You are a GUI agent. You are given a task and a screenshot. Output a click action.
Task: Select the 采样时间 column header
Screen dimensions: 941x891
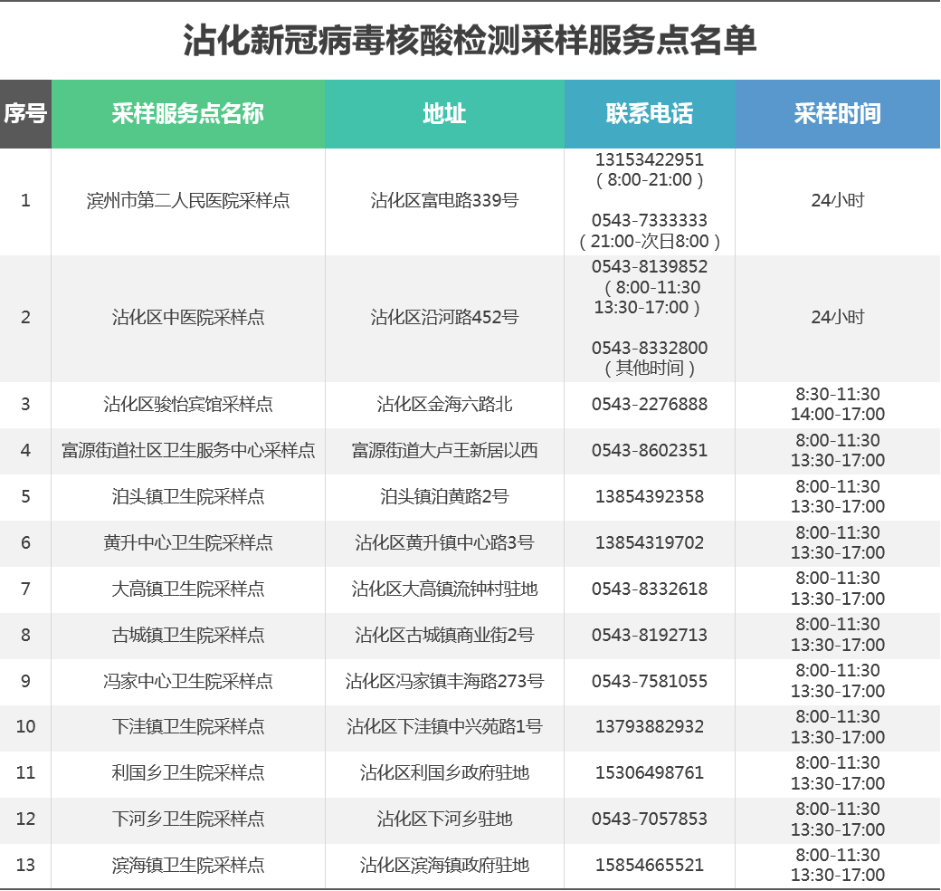(837, 114)
